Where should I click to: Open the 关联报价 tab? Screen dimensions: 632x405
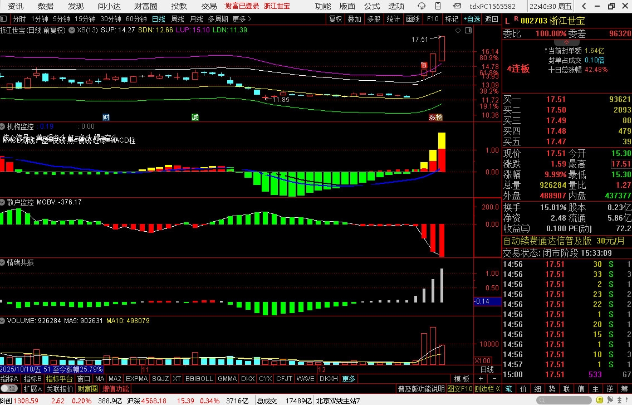pyautogui.click(x=60, y=389)
